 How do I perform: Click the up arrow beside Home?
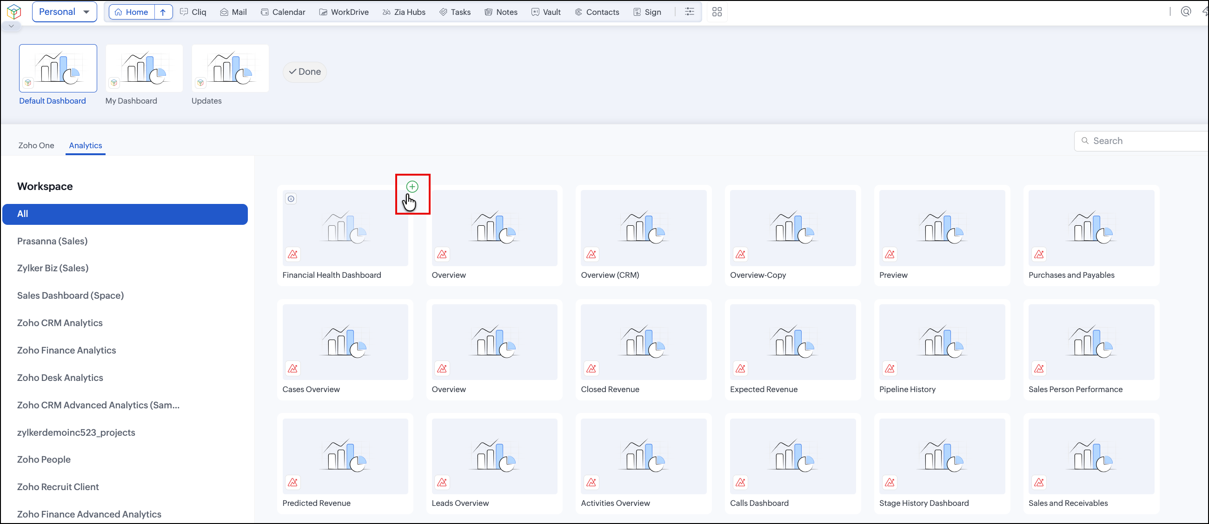click(x=163, y=12)
